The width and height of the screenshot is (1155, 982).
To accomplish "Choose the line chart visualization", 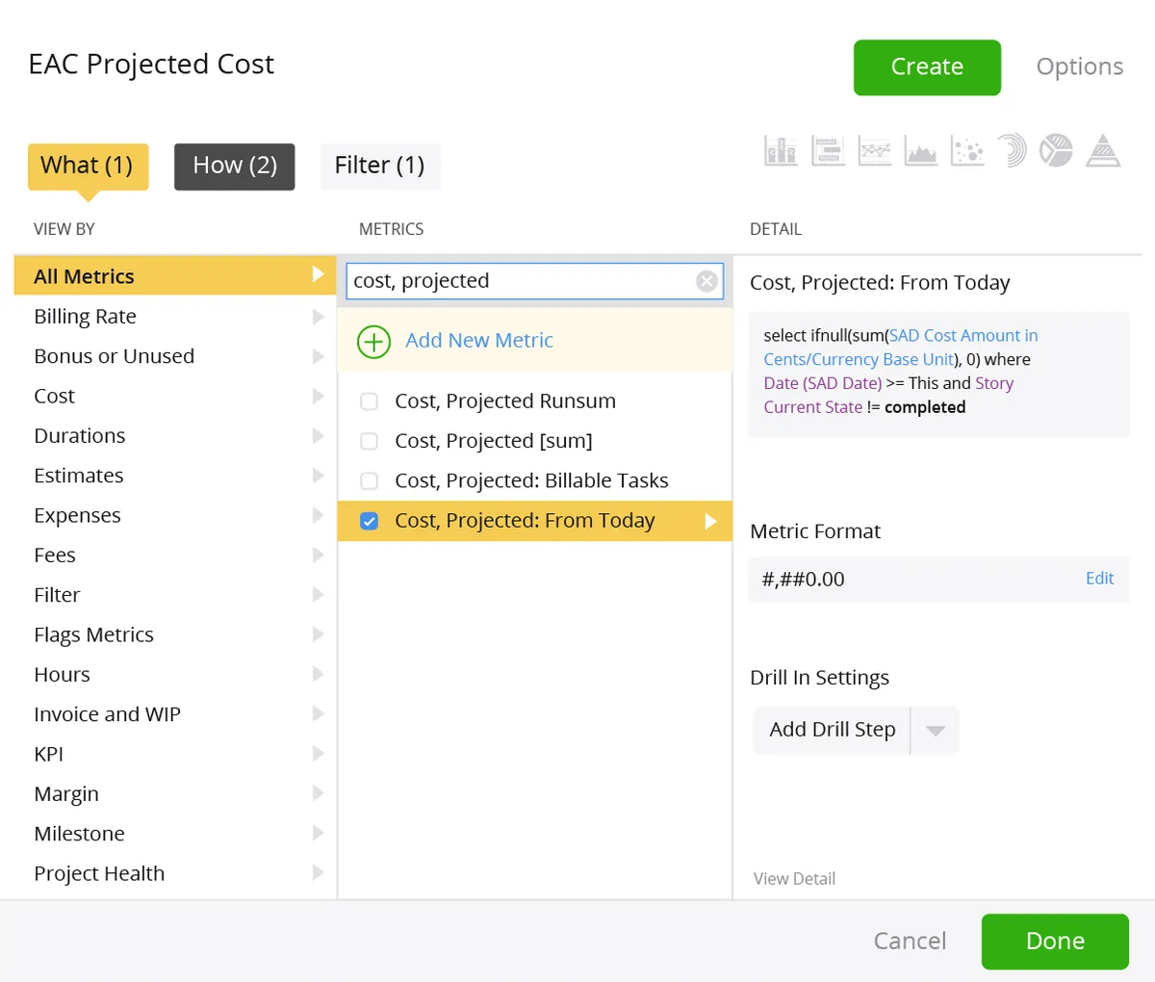I will [874, 151].
